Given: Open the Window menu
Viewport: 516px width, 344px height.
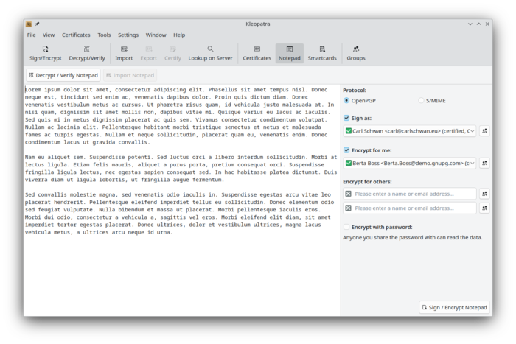Looking at the screenshot, I should 156,35.
